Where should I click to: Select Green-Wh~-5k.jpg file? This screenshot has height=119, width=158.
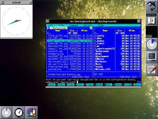pos(70,43)
